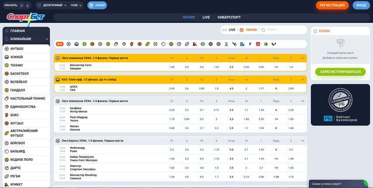This screenshot has height=188, width=373.
Task: Pick draw odds 3.4 for Ювентус – Спортинг
Action: [187, 168]
